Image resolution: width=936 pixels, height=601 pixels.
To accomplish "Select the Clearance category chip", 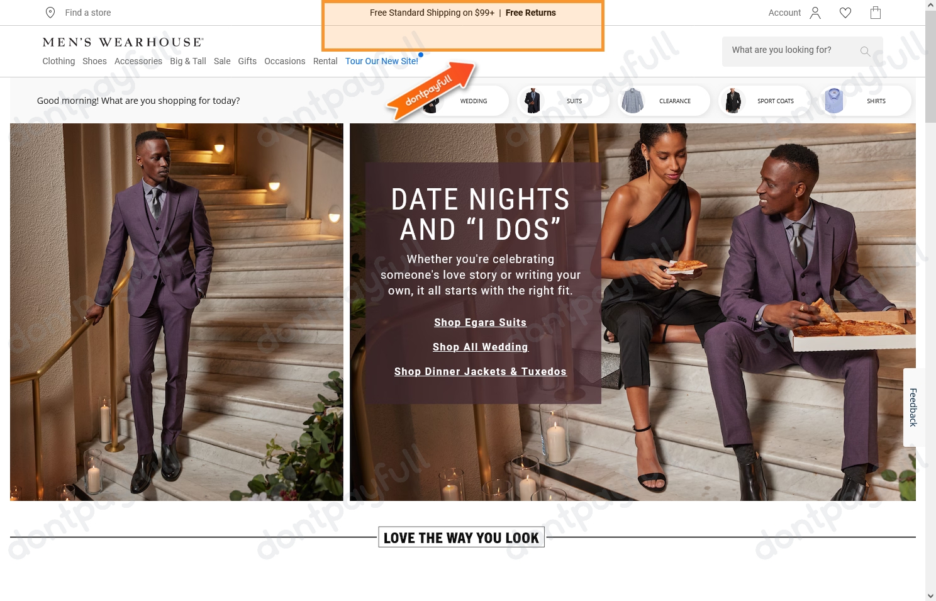I will pos(664,101).
